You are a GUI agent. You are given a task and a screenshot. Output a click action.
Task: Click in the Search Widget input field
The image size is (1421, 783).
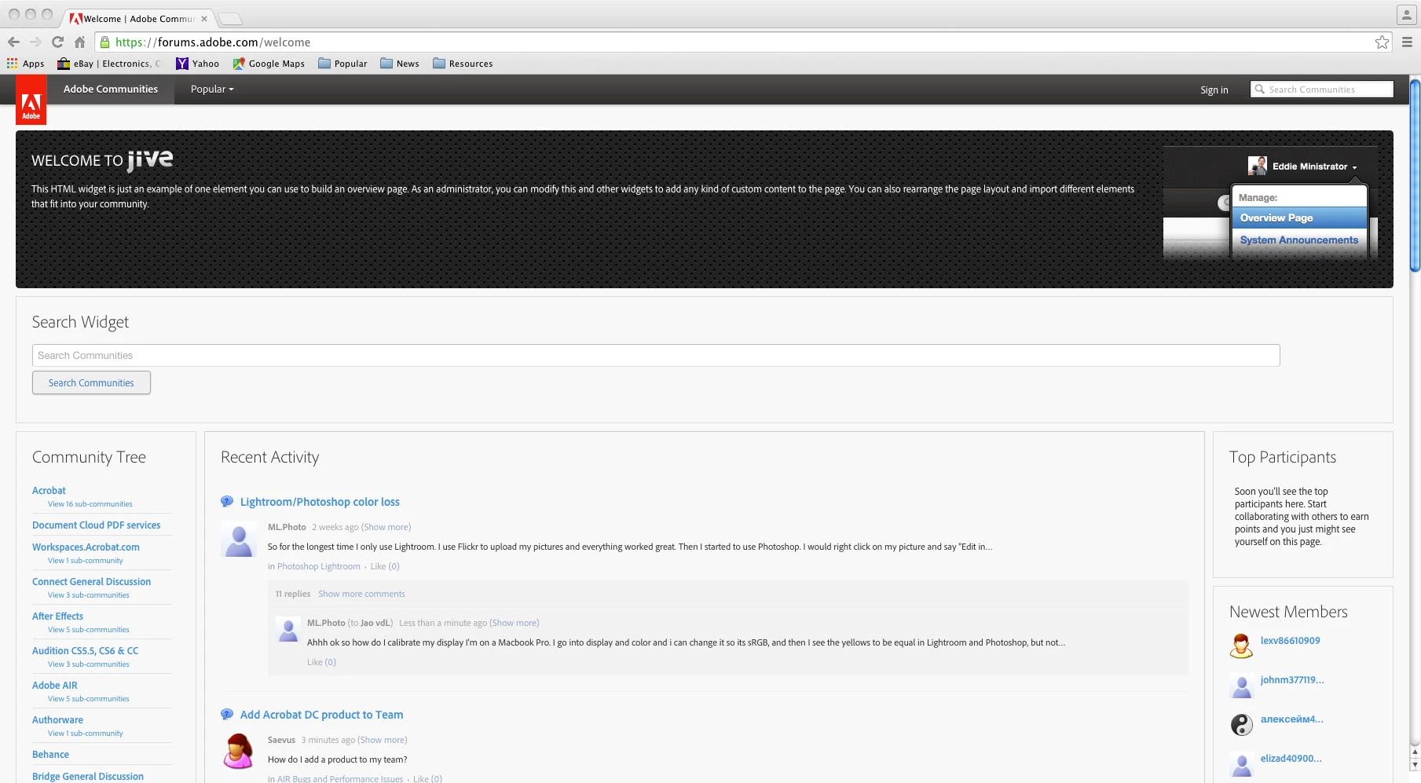tap(656, 355)
